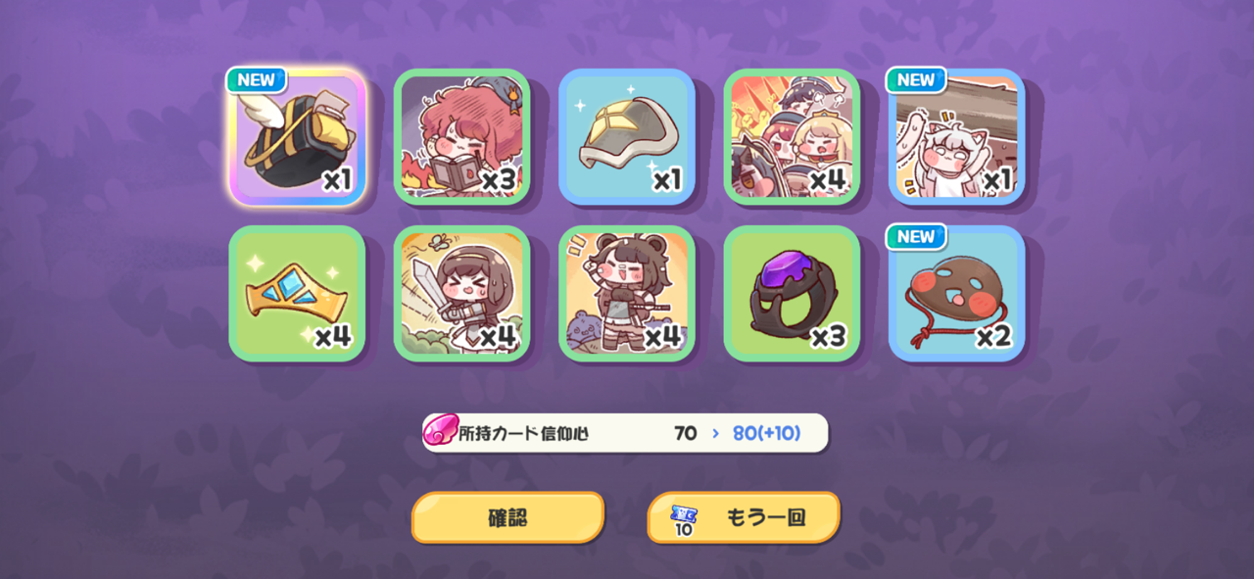Image resolution: width=1254 pixels, height=579 pixels.
Task: Click the NEW badge on cat-eared girl card
Action: [916, 80]
